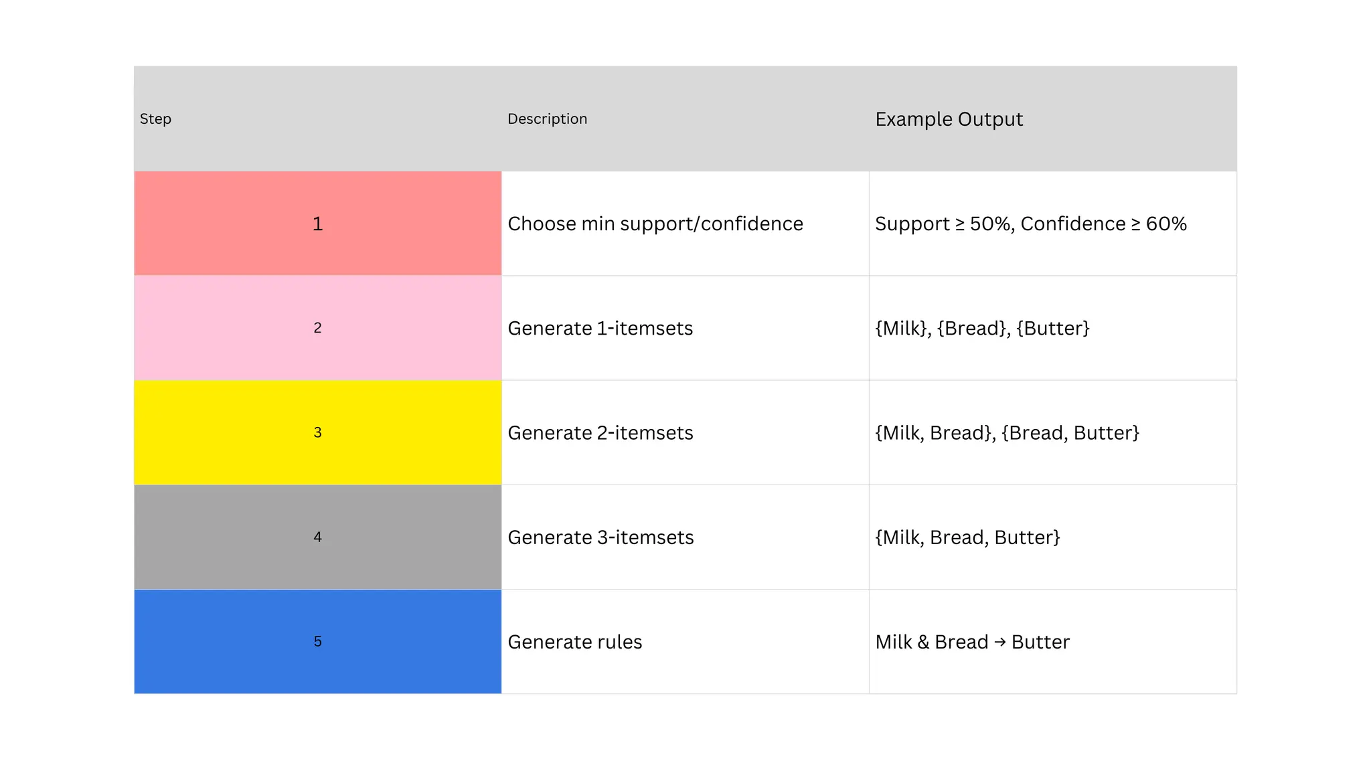Click the Step column header

(x=155, y=119)
